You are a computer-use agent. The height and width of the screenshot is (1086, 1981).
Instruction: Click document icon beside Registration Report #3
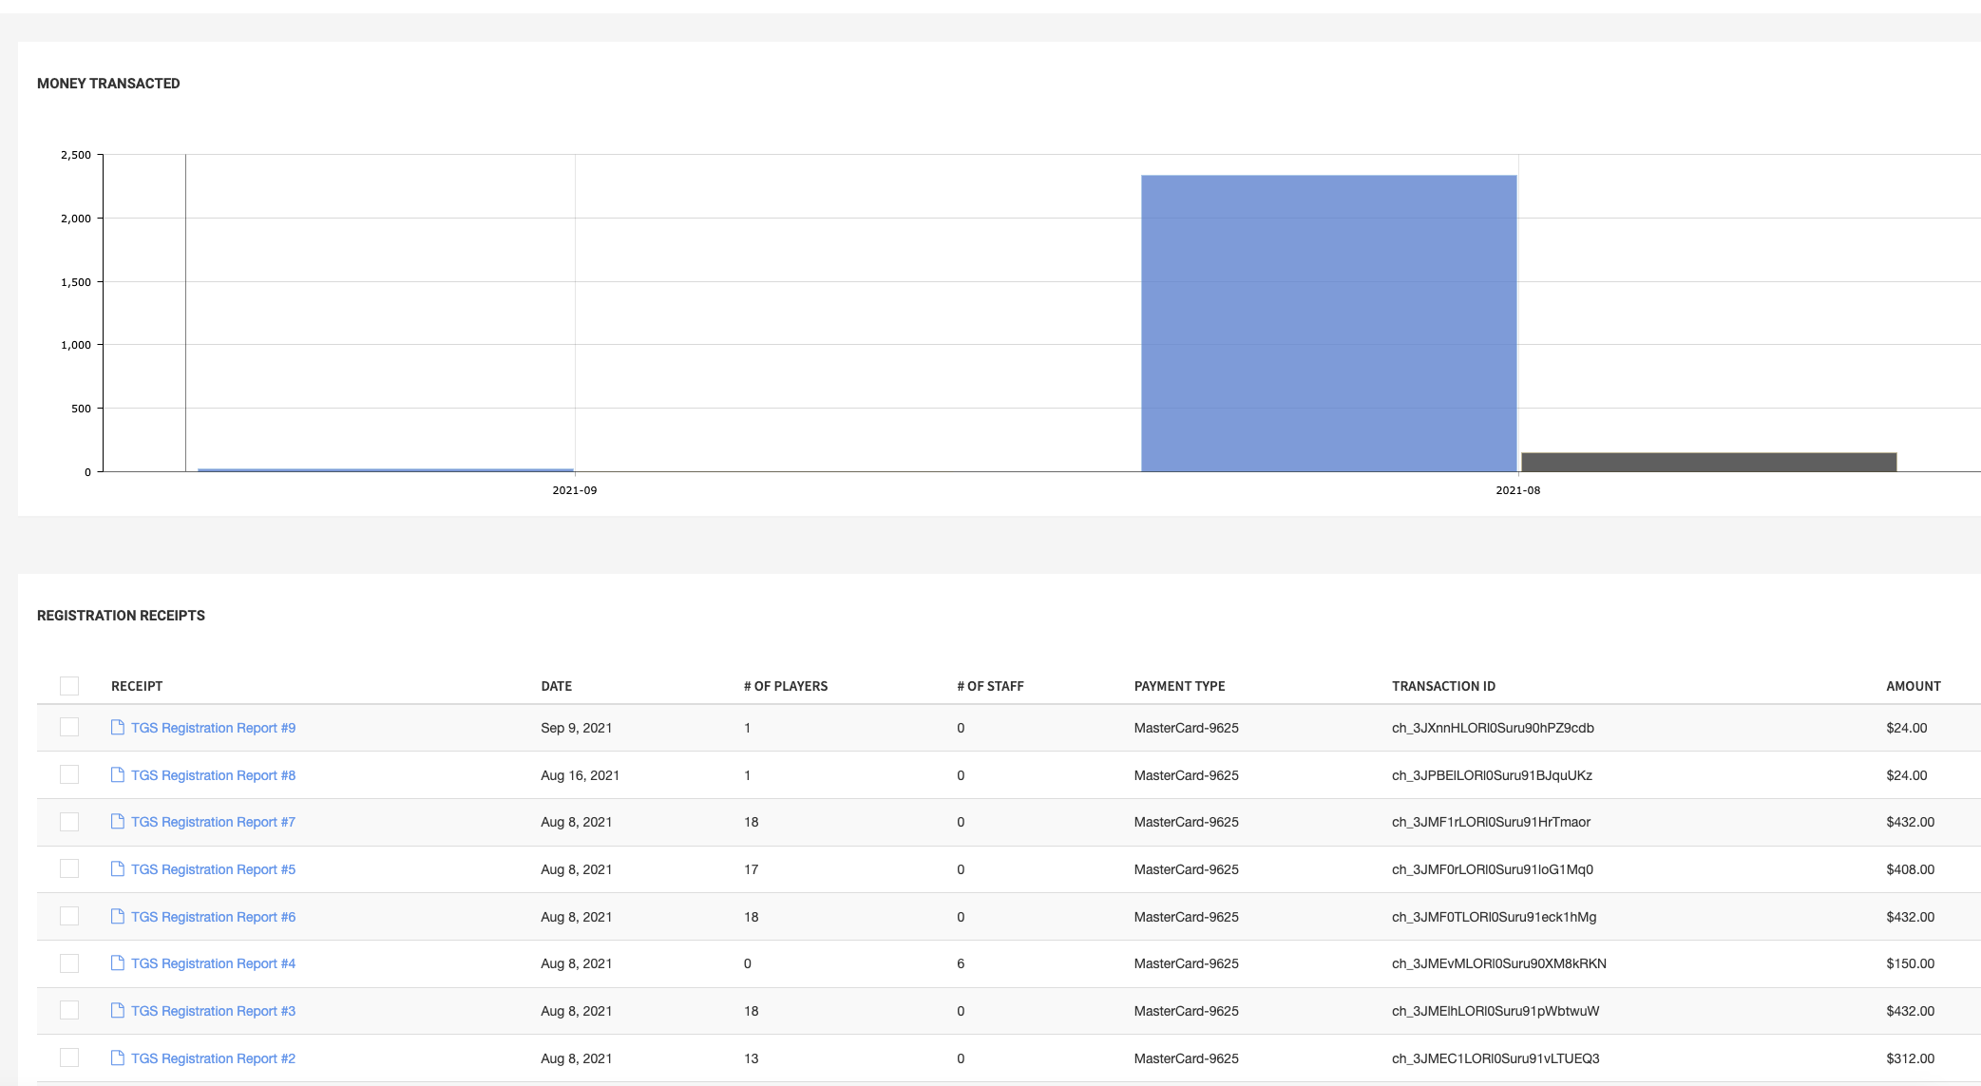coord(118,1011)
